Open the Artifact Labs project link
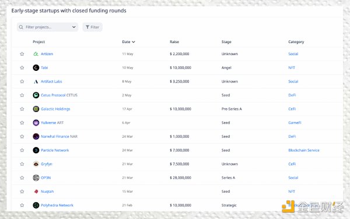Image resolution: width=350 pixels, height=219 pixels. [x=51, y=81]
